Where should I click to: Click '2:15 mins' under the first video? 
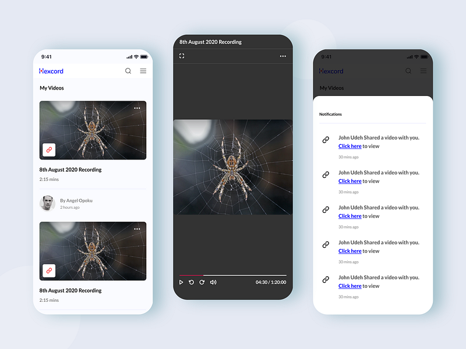coord(49,180)
